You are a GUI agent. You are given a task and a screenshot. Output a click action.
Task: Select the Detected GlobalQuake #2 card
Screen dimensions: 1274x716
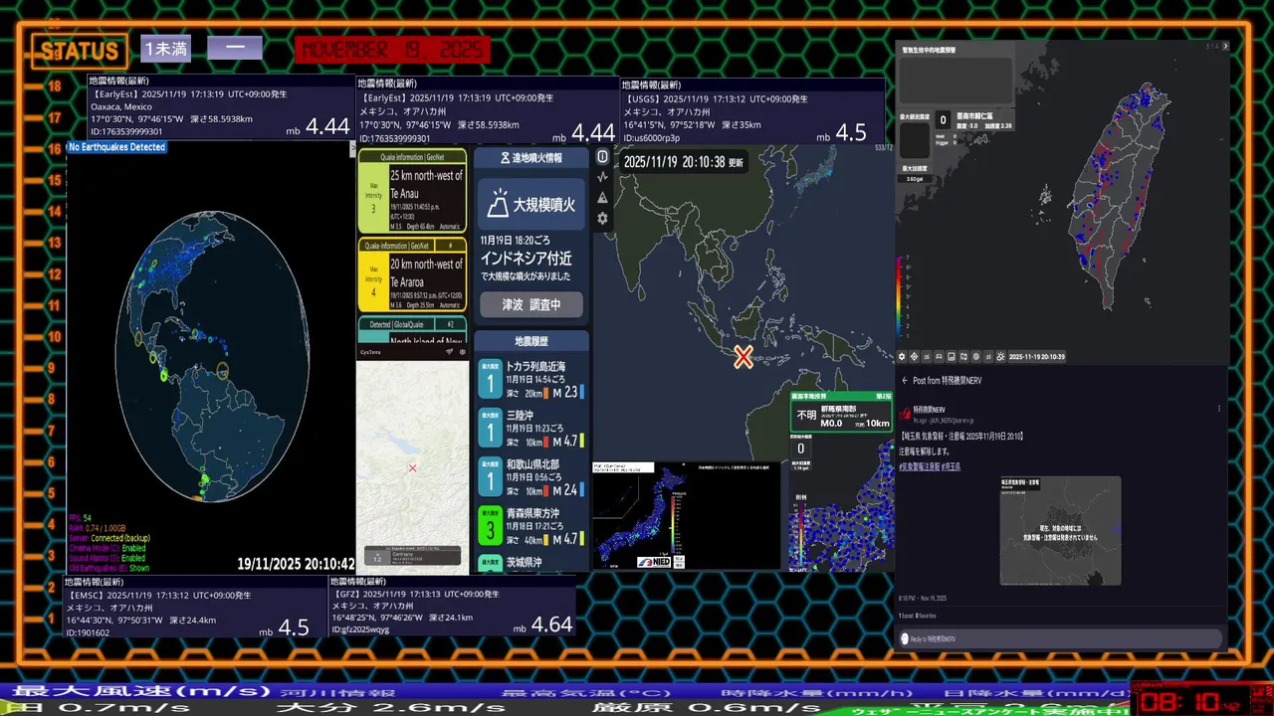(x=412, y=330)
